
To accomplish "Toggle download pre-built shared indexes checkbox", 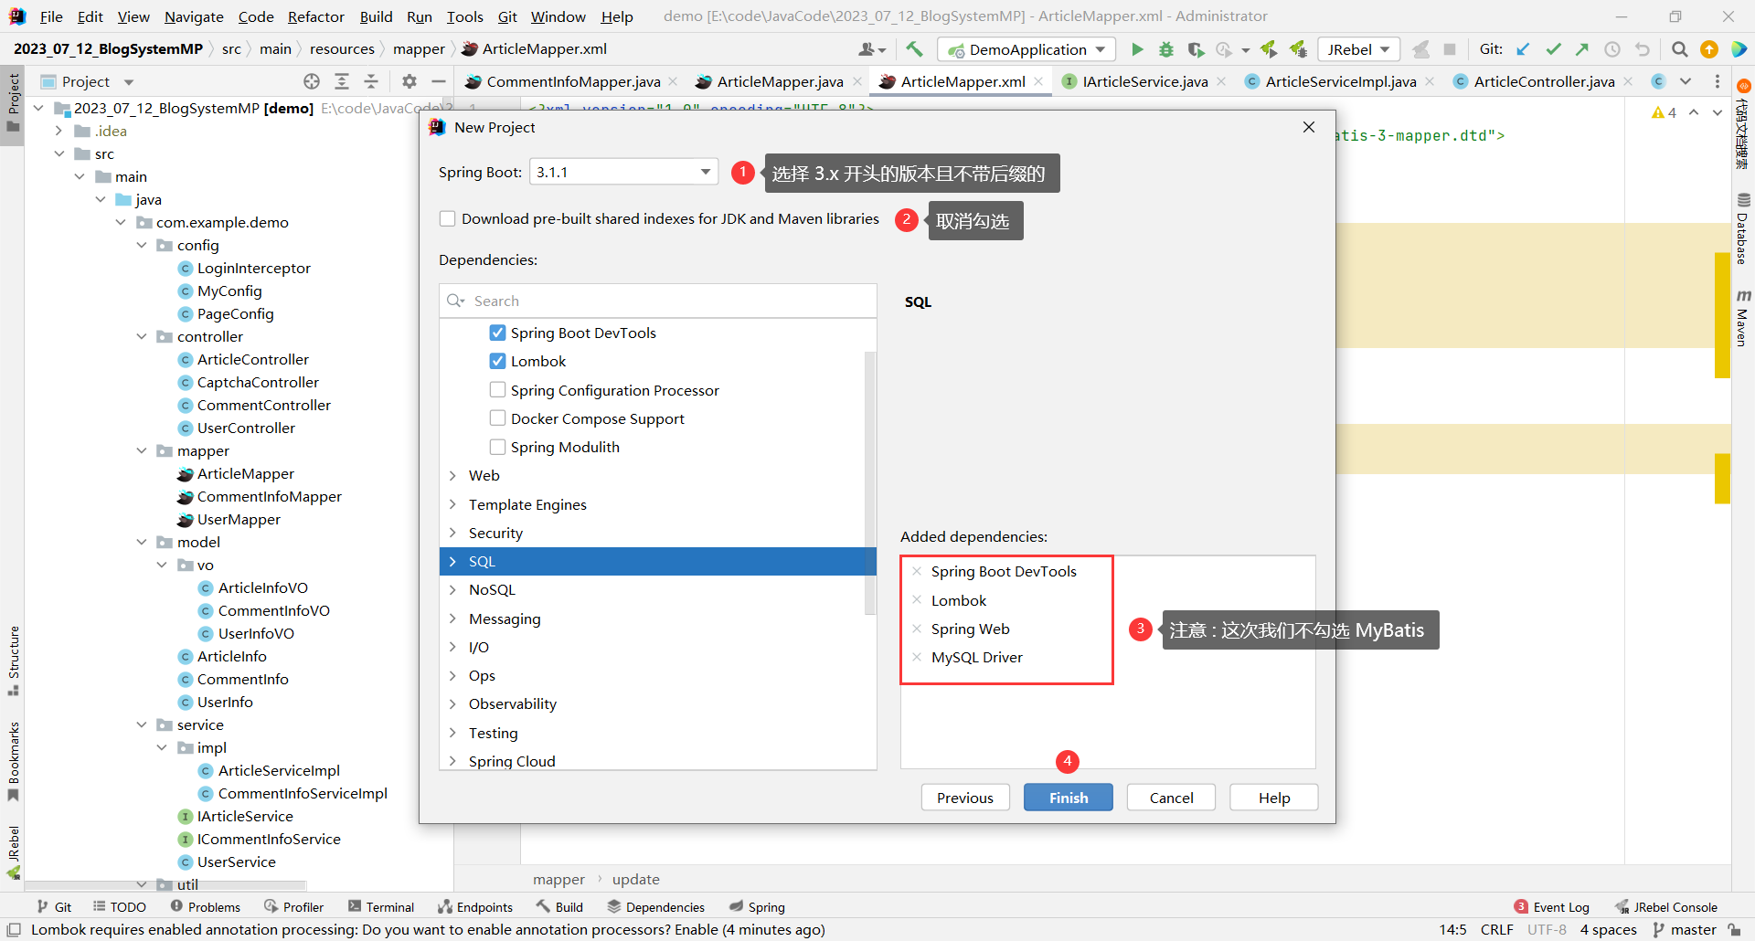I will 448,218.
